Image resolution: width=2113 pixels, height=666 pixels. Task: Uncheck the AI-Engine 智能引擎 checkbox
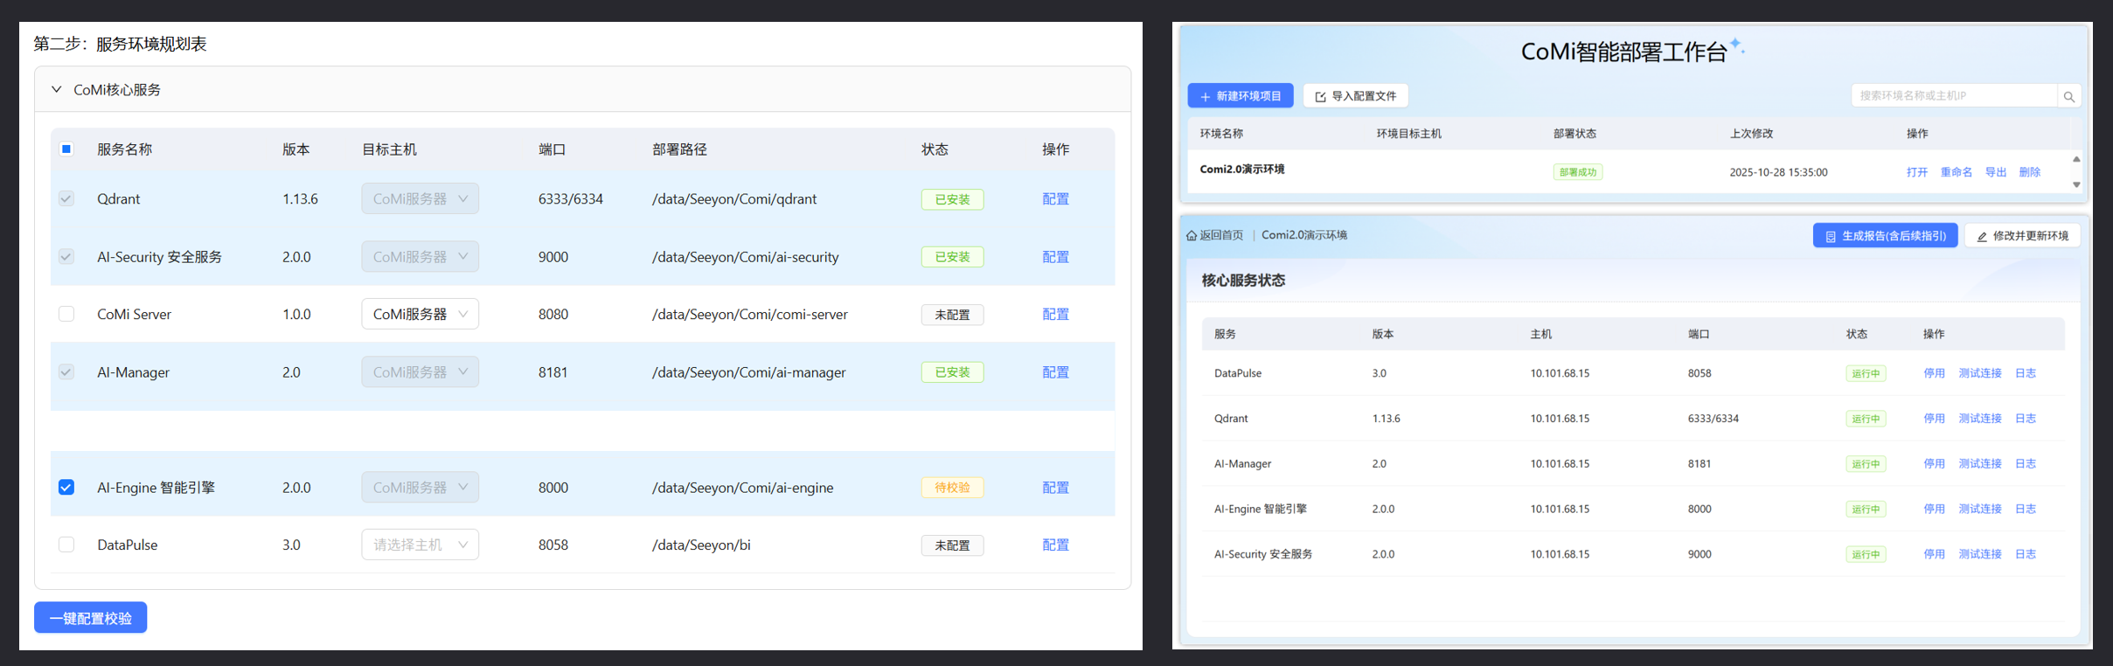[x=66, y=488]
